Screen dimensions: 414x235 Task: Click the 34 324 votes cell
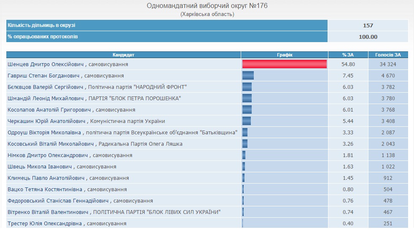click(388, 64)
